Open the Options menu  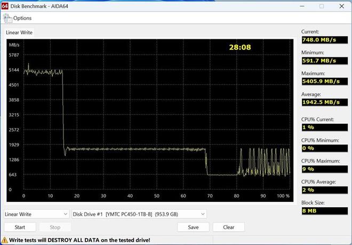tap(18, 18)
